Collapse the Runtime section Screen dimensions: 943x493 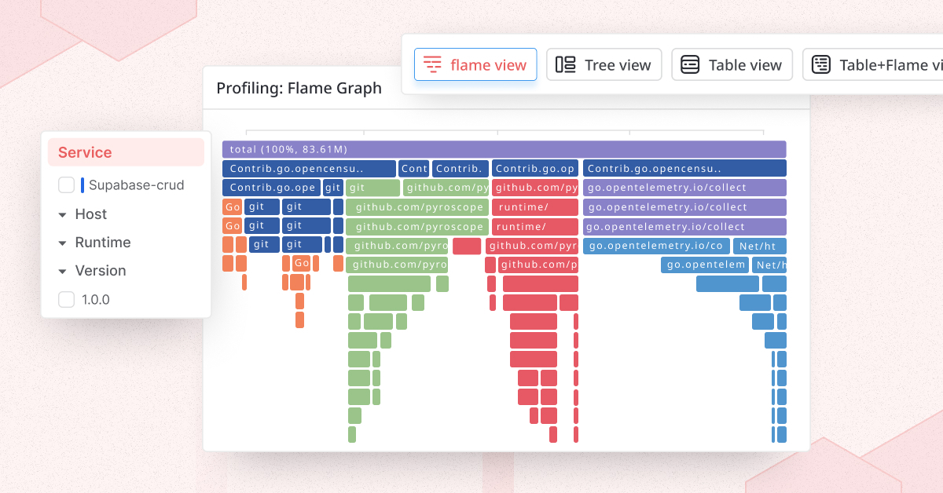(x=64, y=243)
